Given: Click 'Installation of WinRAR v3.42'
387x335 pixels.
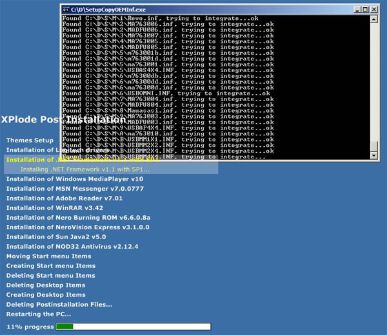Looking at the screenshot, I should pyautogui.click(x=55, y=208).
